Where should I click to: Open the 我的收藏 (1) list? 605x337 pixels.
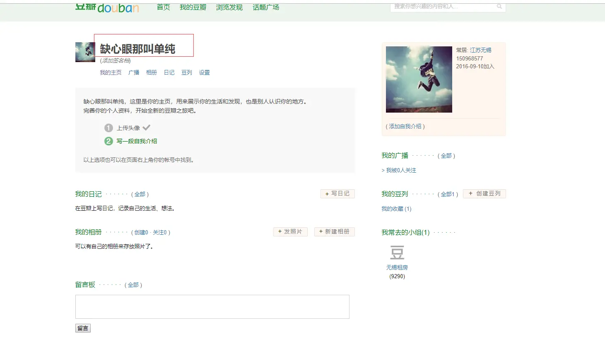tap(396, 209)
